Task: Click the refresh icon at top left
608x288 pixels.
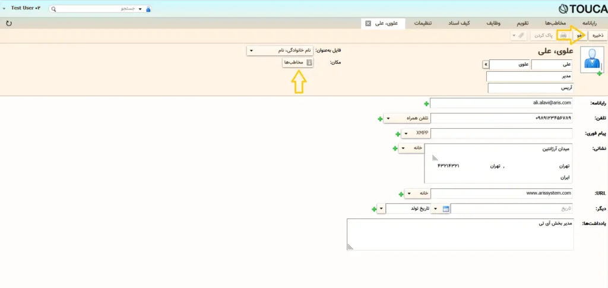Action: (9, 24)
